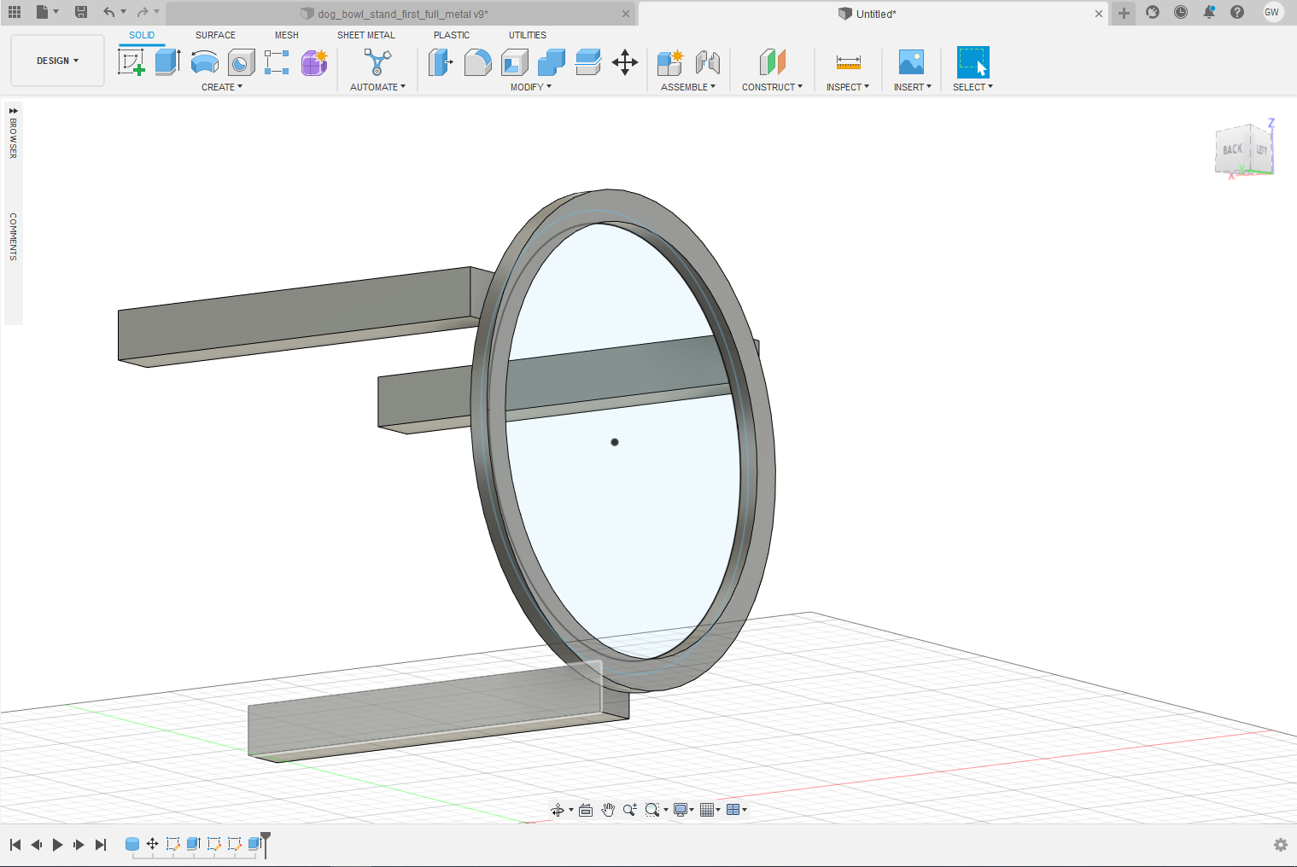Click the Shell tool icon

pos(514,62)
